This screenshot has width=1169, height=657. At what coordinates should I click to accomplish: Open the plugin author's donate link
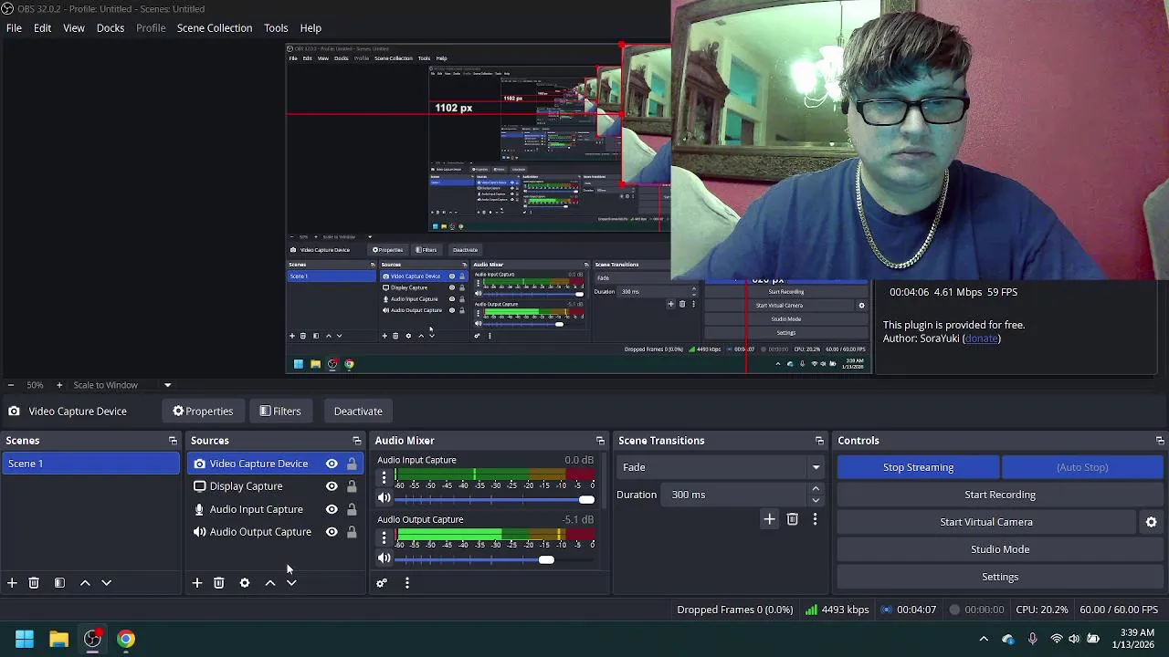pyautogui.click(x=981, y=339)
